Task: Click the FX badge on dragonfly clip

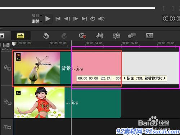Action: tap(18, 55)
